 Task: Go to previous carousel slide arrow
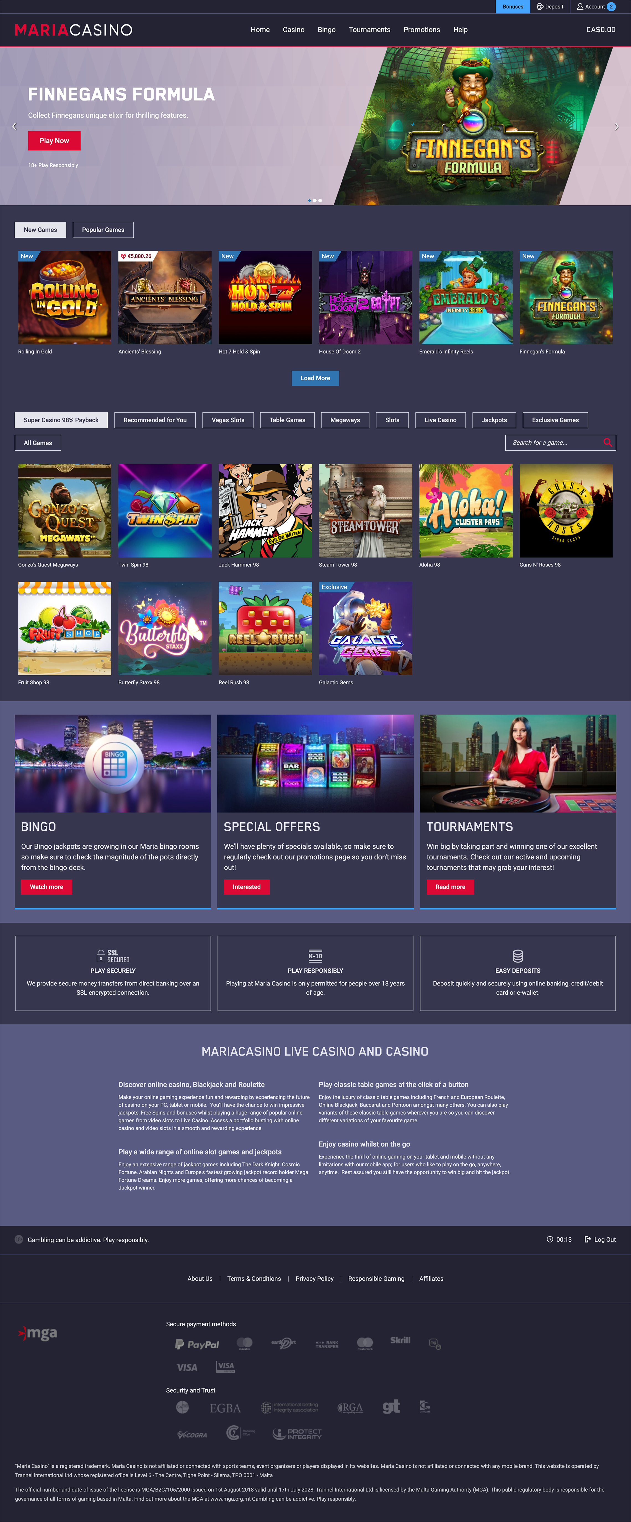(x=15, y=126)
